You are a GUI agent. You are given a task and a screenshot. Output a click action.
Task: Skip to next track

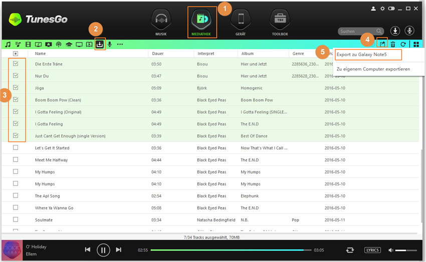click(119, 249)
